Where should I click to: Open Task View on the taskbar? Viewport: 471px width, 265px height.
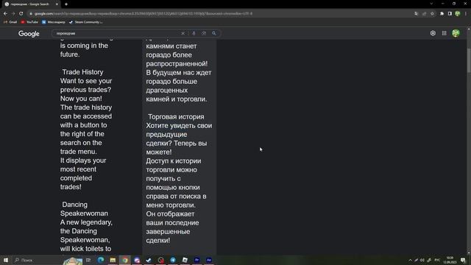(x=88, y=260)
